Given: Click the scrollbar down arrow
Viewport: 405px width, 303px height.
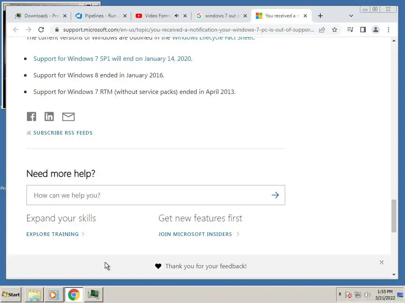Looking at the screenshot, I should [x=394, y=275].
